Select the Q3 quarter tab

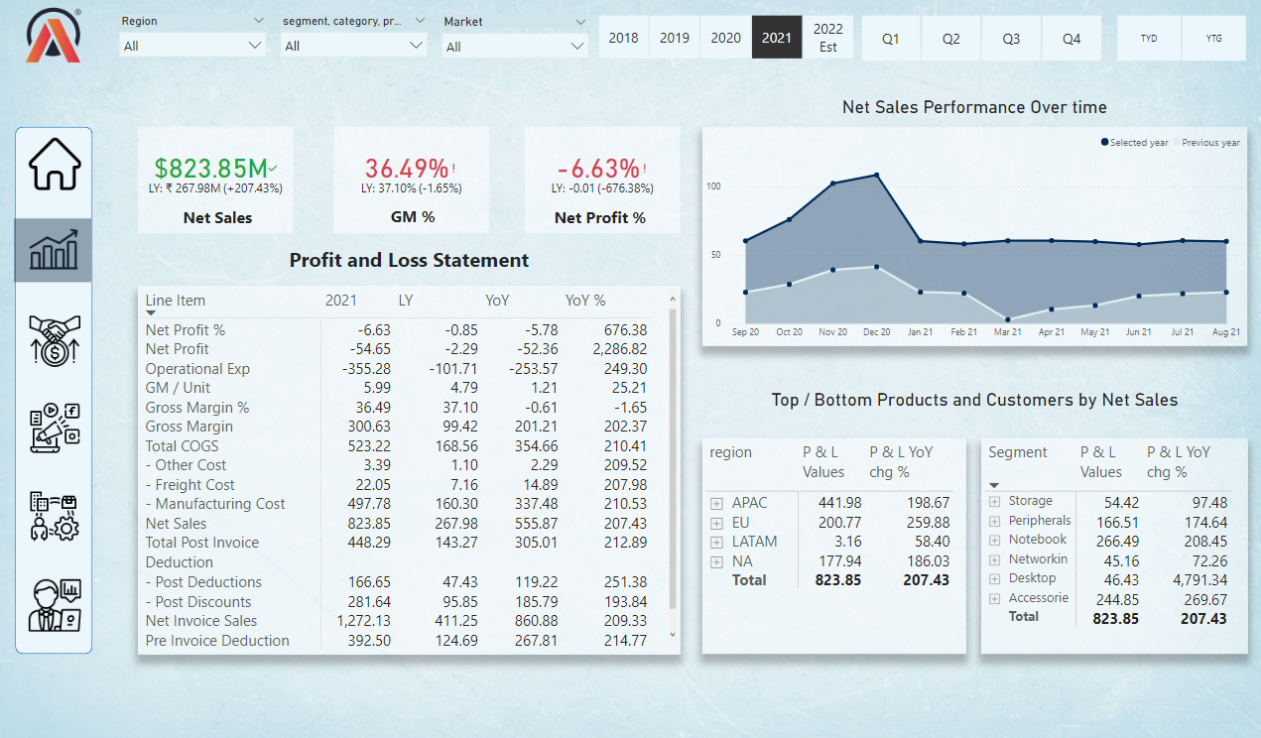1011,38
